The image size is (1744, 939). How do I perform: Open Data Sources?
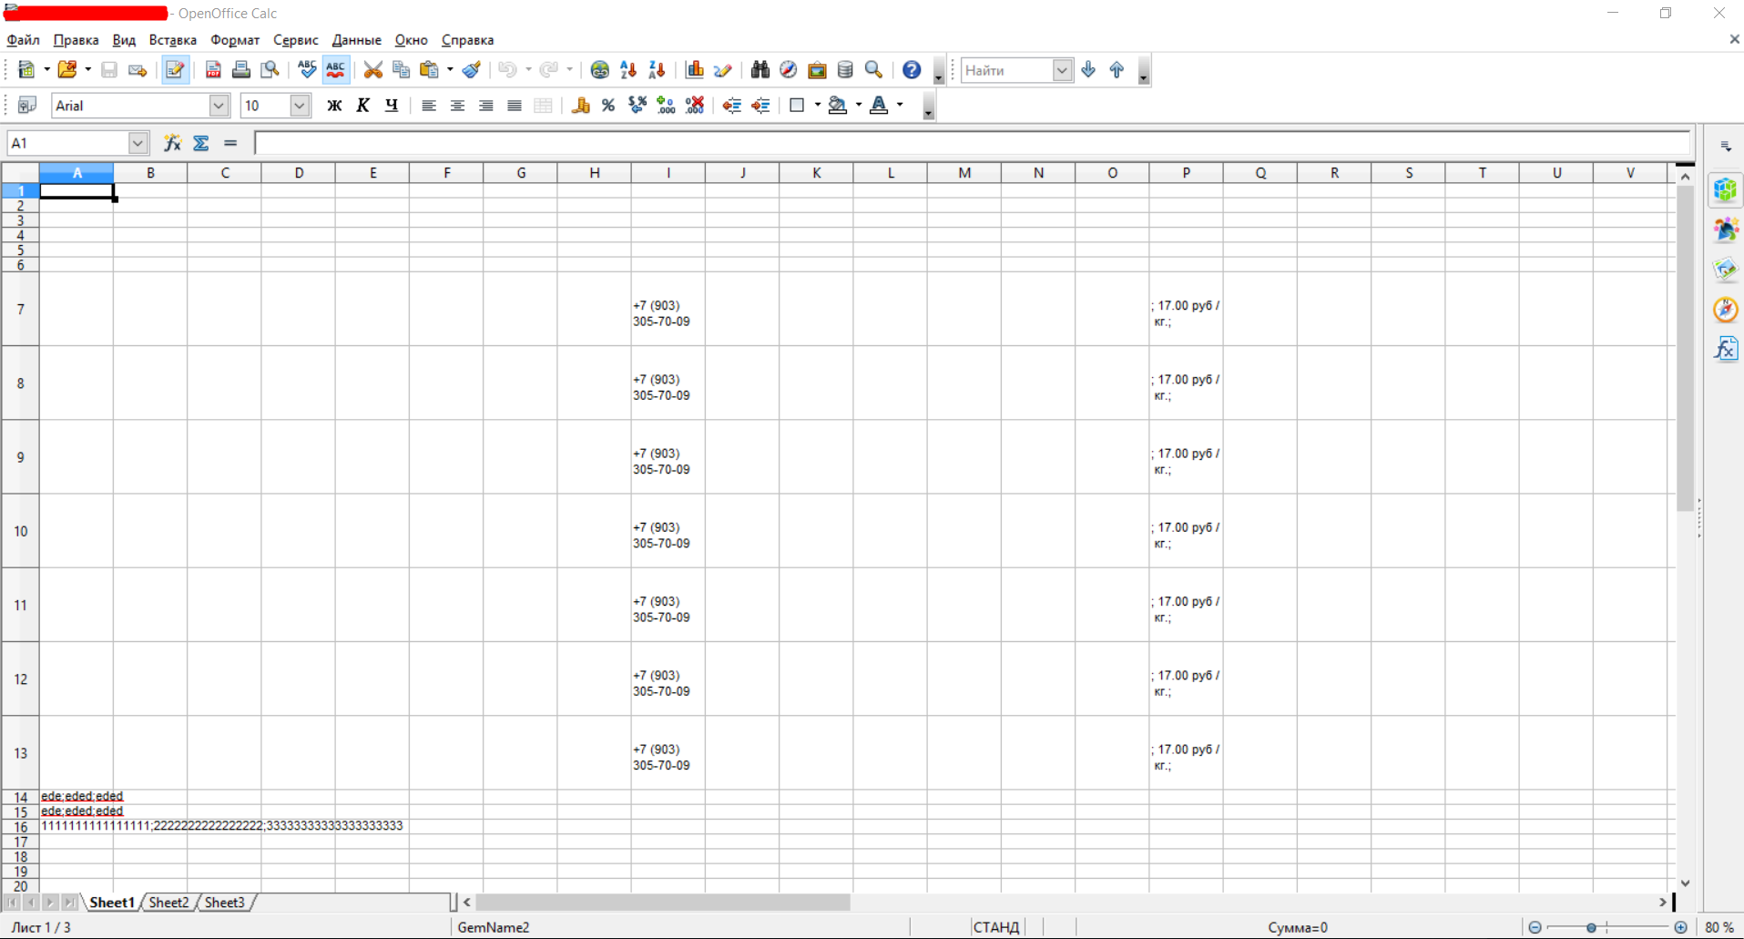click(845, 70)
